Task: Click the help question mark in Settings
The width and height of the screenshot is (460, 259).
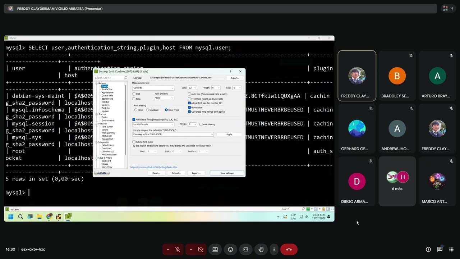Action: click(231, 71)
